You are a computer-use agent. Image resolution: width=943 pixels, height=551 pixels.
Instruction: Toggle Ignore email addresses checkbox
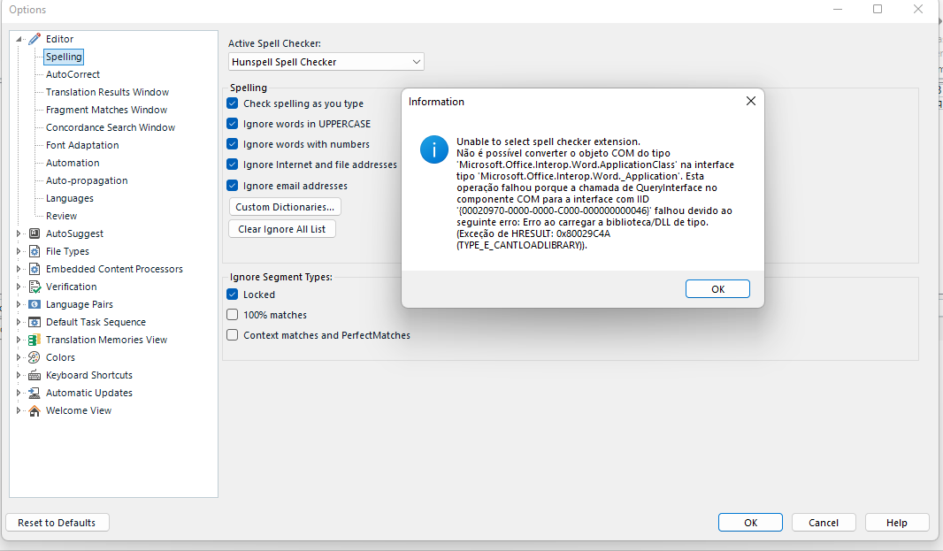(x=232, y=186)
